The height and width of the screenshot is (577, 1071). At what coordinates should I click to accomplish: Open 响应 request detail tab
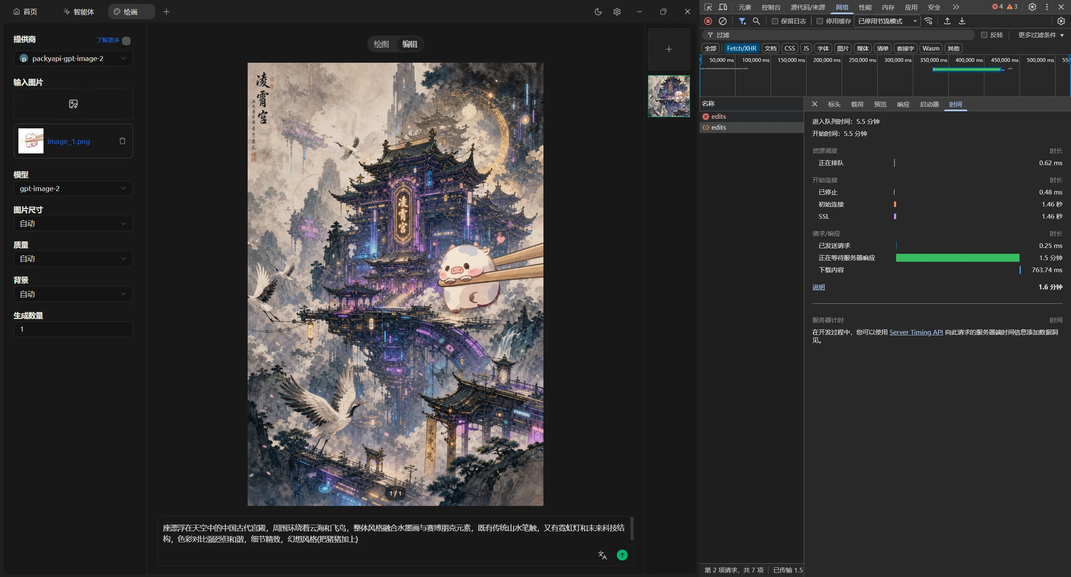[903, 105]
